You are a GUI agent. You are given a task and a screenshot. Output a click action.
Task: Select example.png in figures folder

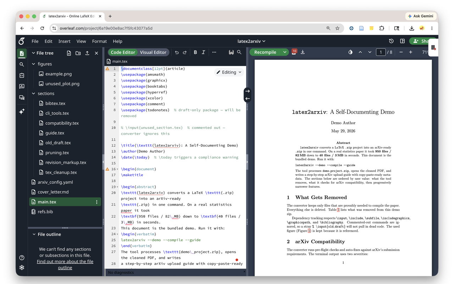[59, 74]
